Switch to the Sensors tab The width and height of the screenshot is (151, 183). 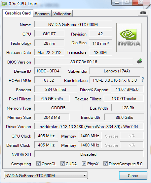click(42, 13)
